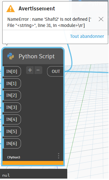Viewport: 109px width, 180px height.
Task: Open the node's three-dot options menu
Action: (x=59, y=156)
